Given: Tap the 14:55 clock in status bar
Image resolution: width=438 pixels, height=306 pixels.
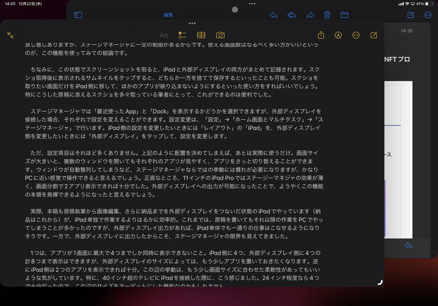Looking at the screenshot, I should point(10,4).
